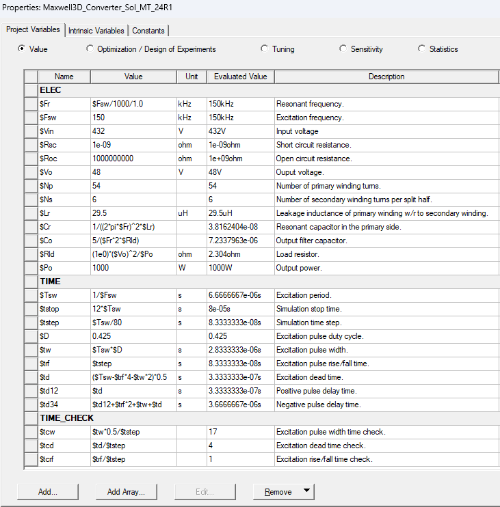500x507 pixels.
Task: Click the 'Load resistor.' description
Action: [298, 254]
